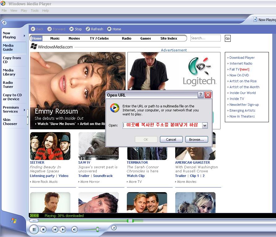Go to Home via the house icon
This screenshot has height=237, width=276.
pos(109,29)
